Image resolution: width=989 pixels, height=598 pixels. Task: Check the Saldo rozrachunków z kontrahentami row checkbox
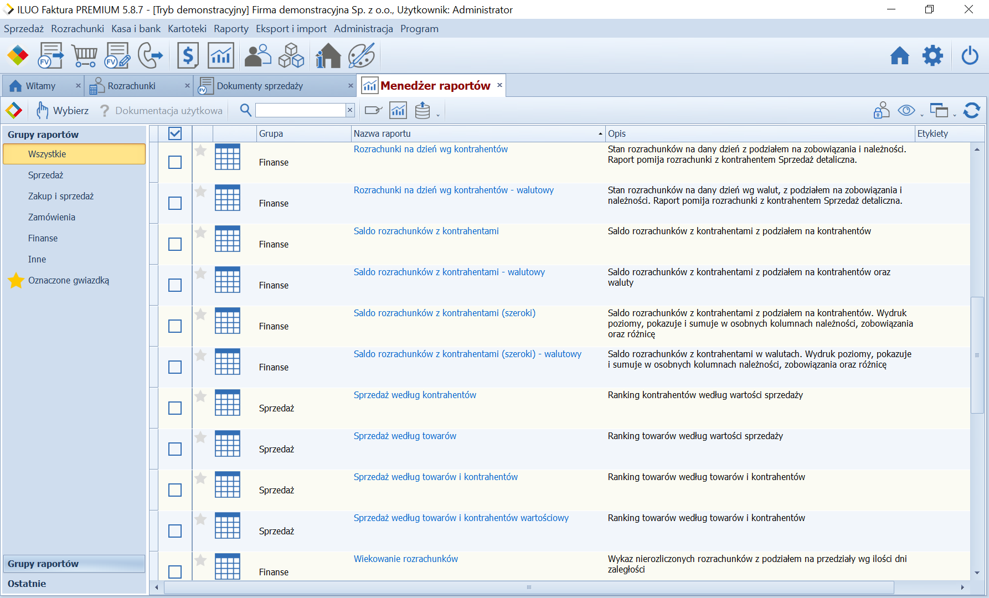[x=175, y=244]
